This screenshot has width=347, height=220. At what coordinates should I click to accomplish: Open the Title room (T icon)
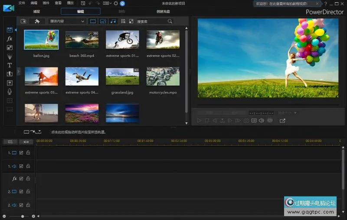[x=10, y=65]
